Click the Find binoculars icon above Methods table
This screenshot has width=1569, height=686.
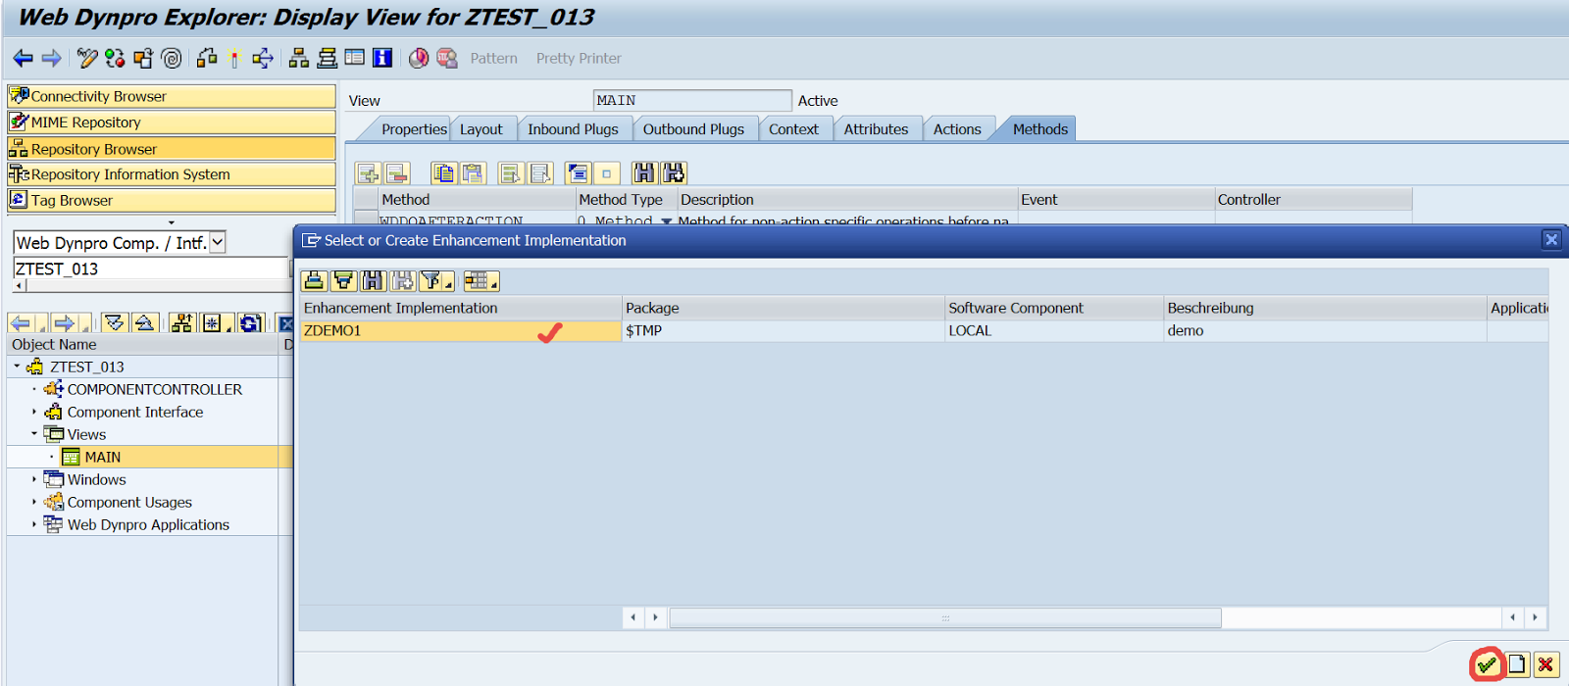(643, 173)
